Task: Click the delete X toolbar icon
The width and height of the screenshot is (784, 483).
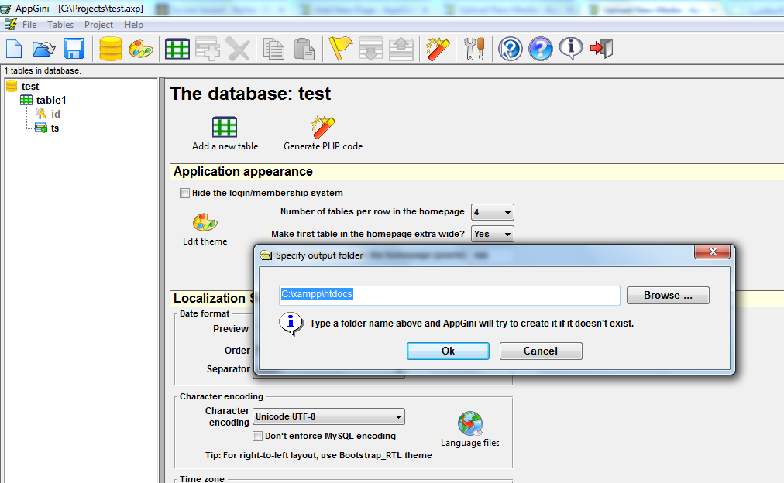Action: click(238, 49)
